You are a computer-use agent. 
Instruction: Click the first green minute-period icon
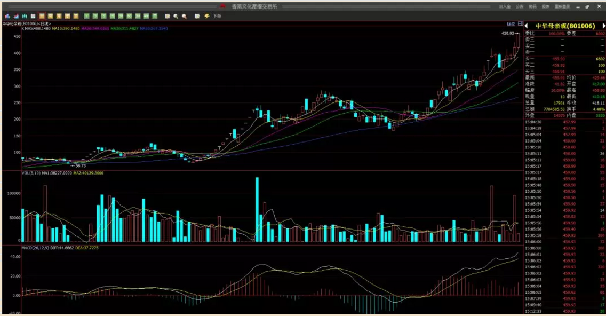click(x=86, y=16)
